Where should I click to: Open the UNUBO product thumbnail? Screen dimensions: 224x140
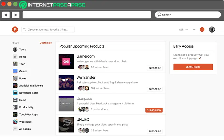66,125
